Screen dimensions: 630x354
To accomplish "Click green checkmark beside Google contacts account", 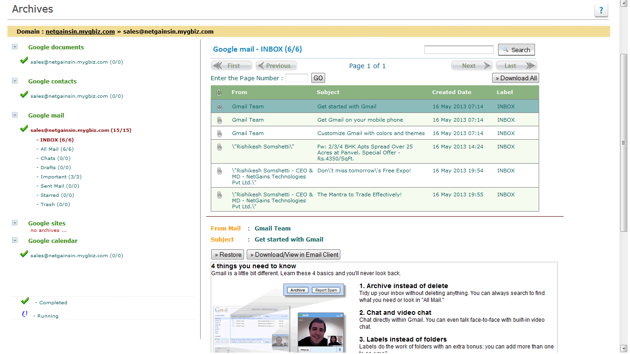I will (x=24, y=94).
